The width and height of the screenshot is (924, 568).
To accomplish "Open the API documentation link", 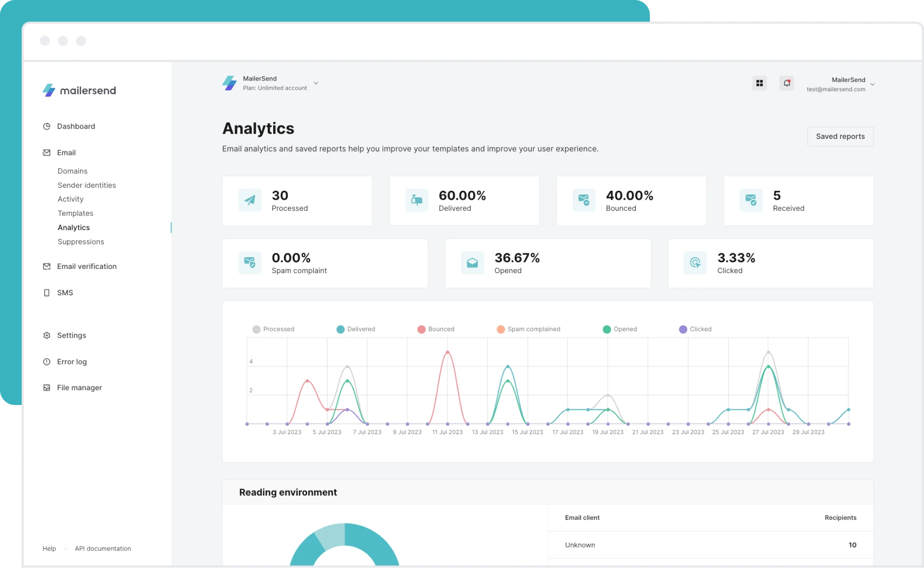I will coord(103,549).
